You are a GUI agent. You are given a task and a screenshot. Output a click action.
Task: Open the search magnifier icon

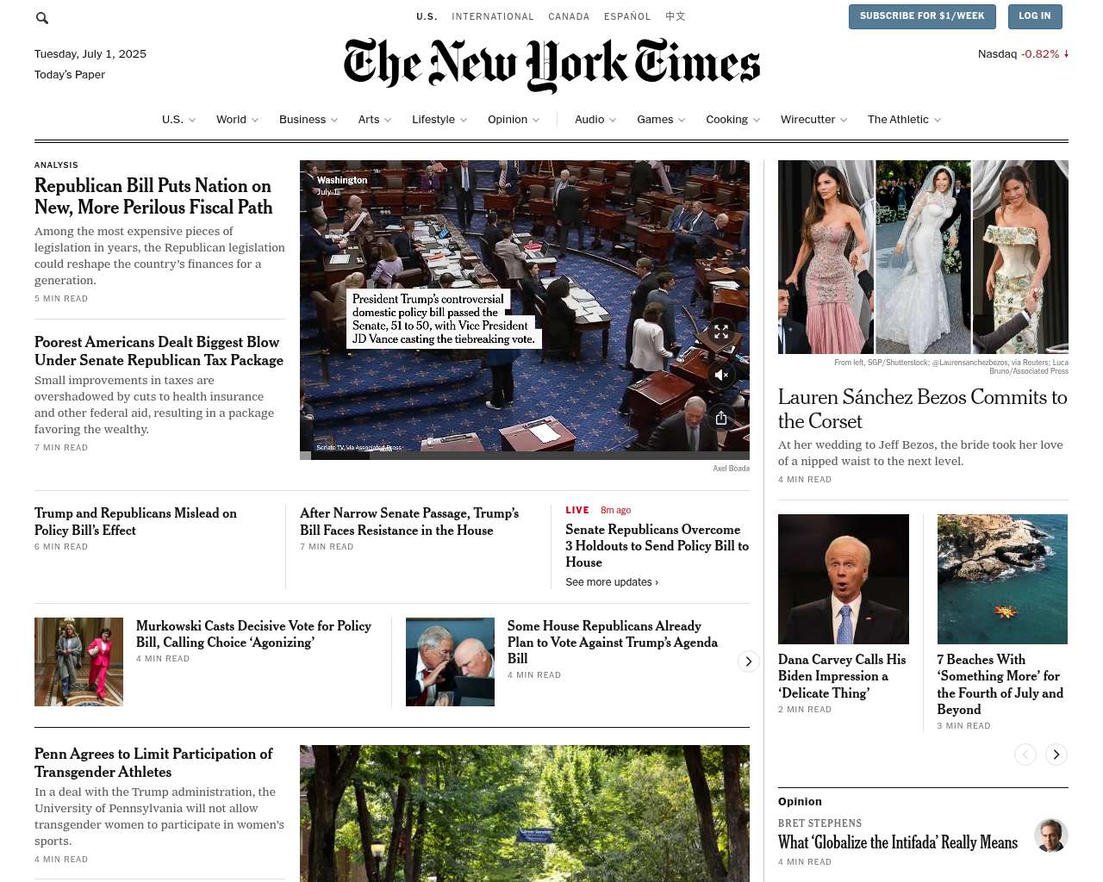click(x=42, y=18)
